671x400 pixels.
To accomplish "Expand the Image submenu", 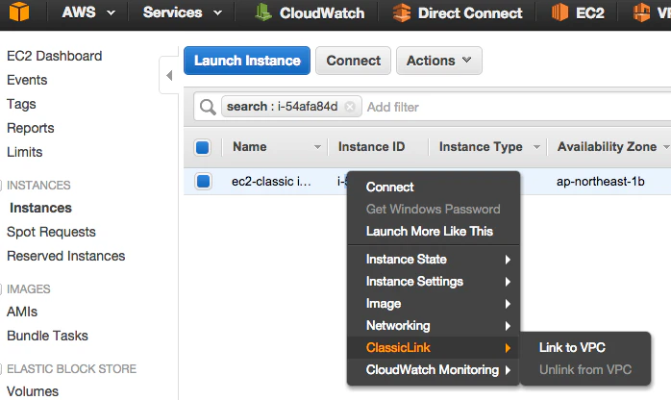I will [x=434, y=304].
